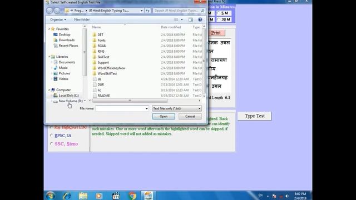
Task: Sort files by Type column
Action: pos(196,27)
